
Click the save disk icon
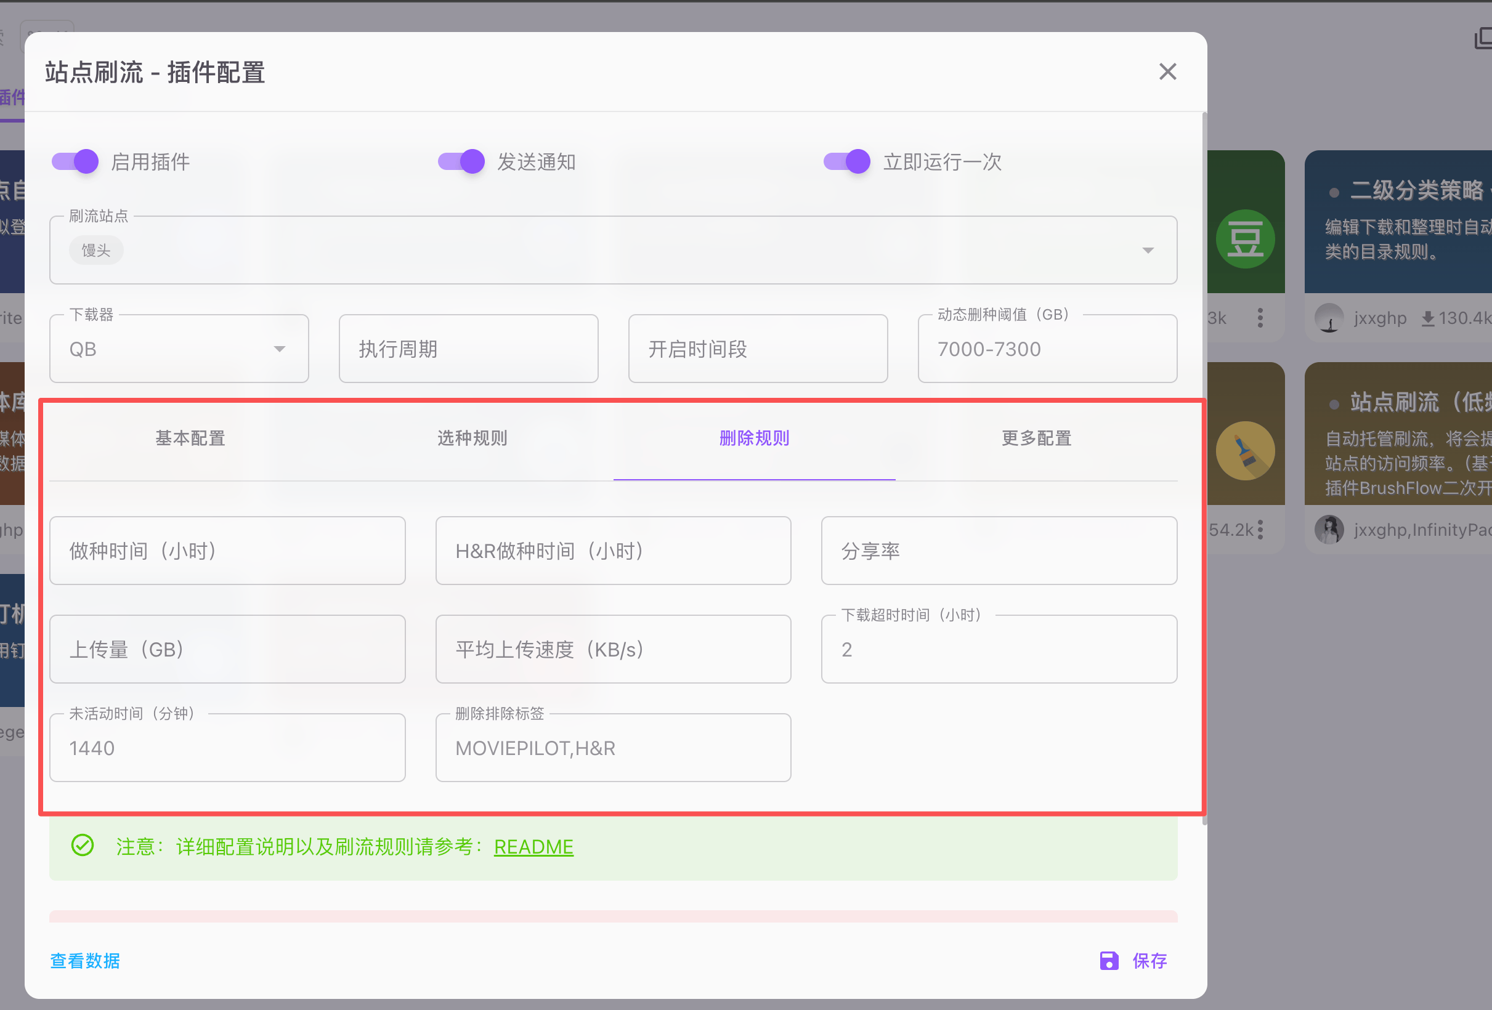(1109, 961)
